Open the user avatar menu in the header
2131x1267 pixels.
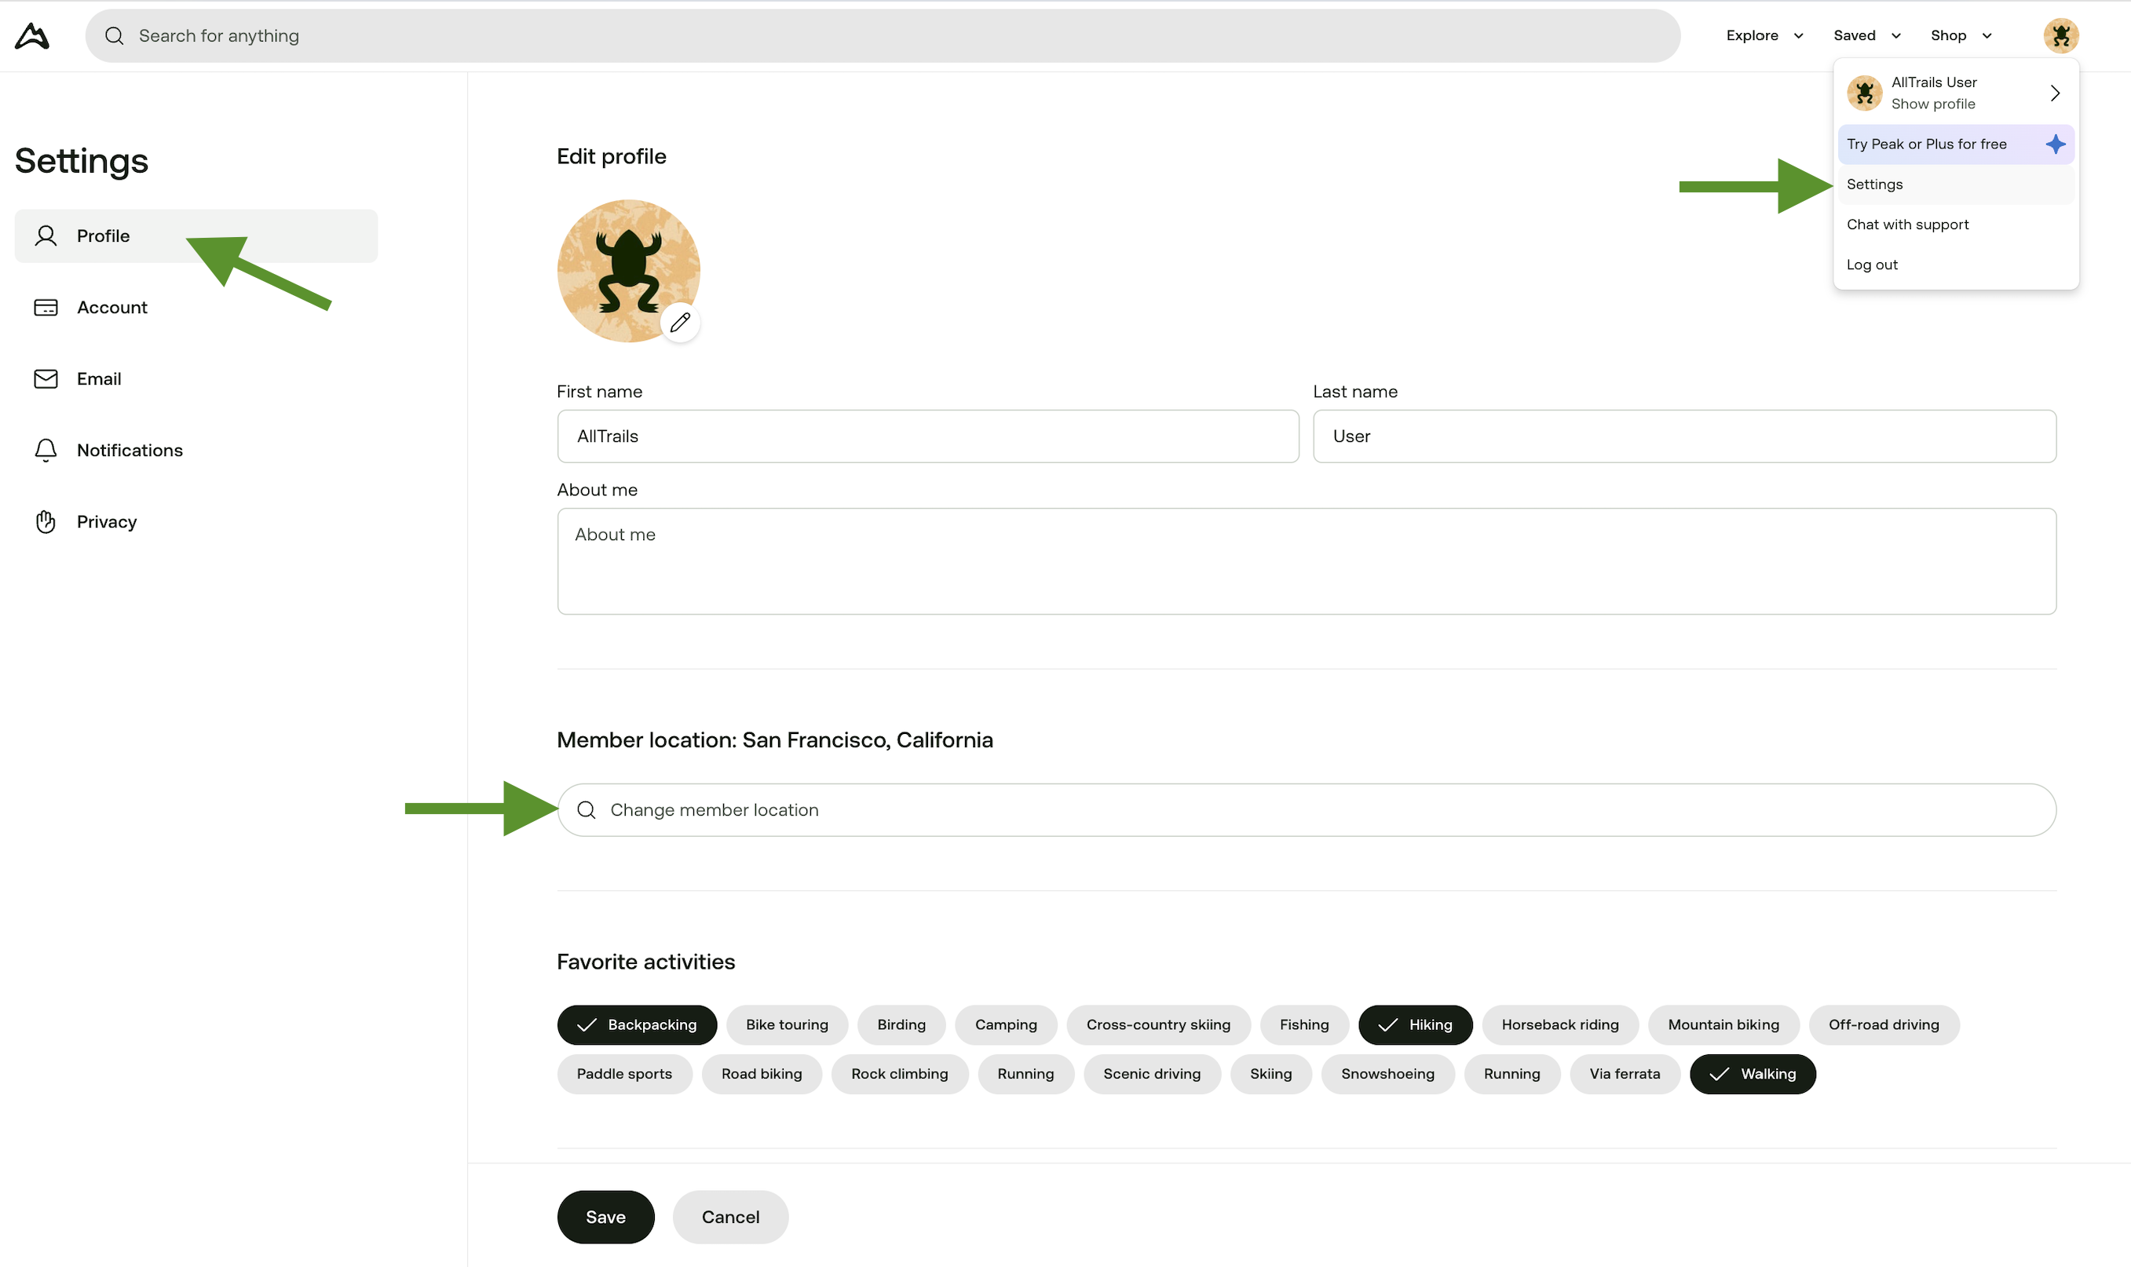(x=2060, y=36)
